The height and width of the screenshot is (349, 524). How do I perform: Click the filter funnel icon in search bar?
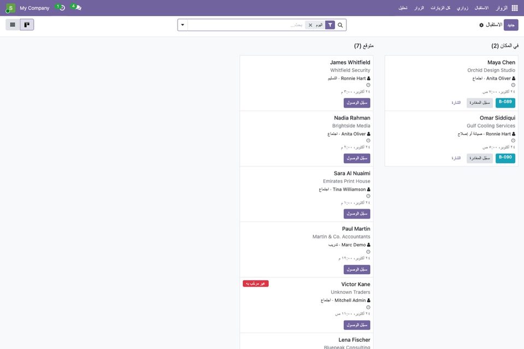tap(330, 25)
